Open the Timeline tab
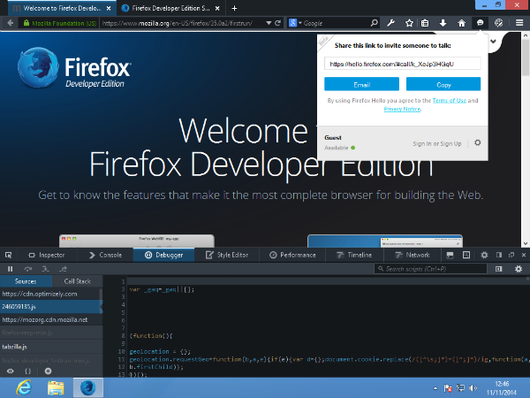Screen dimensions: 530x398 tap(354, 255)
